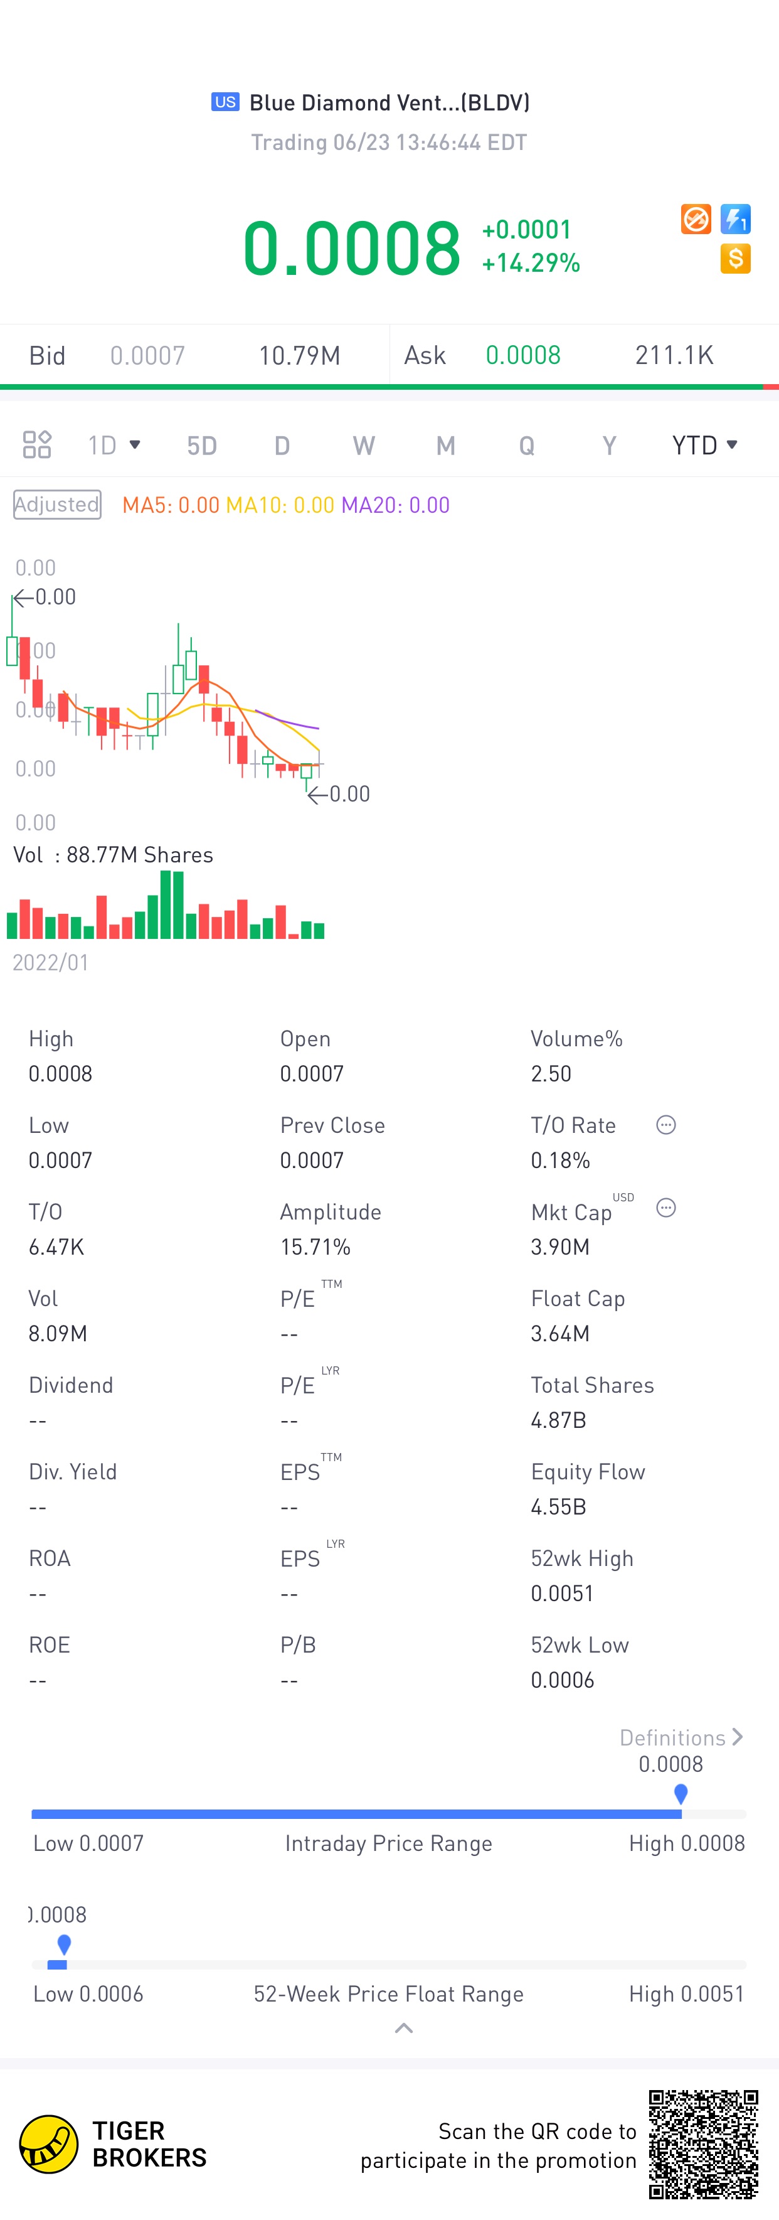779x2220 pixels.
Task: Click the yellow dollar sign badge
Action: click(736, 259)
